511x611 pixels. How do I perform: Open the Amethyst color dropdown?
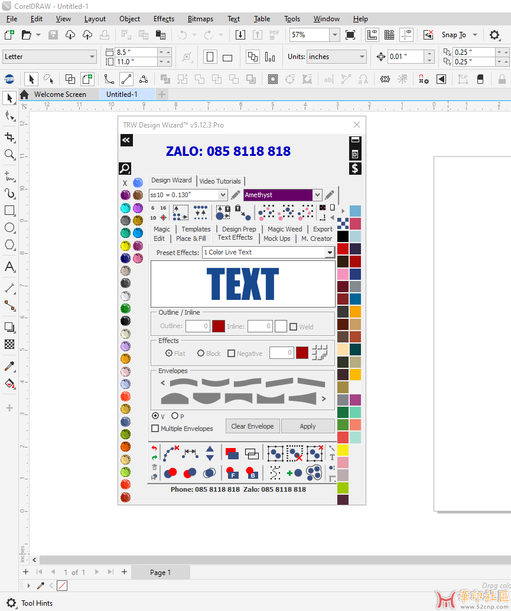(x=317, y=195)
